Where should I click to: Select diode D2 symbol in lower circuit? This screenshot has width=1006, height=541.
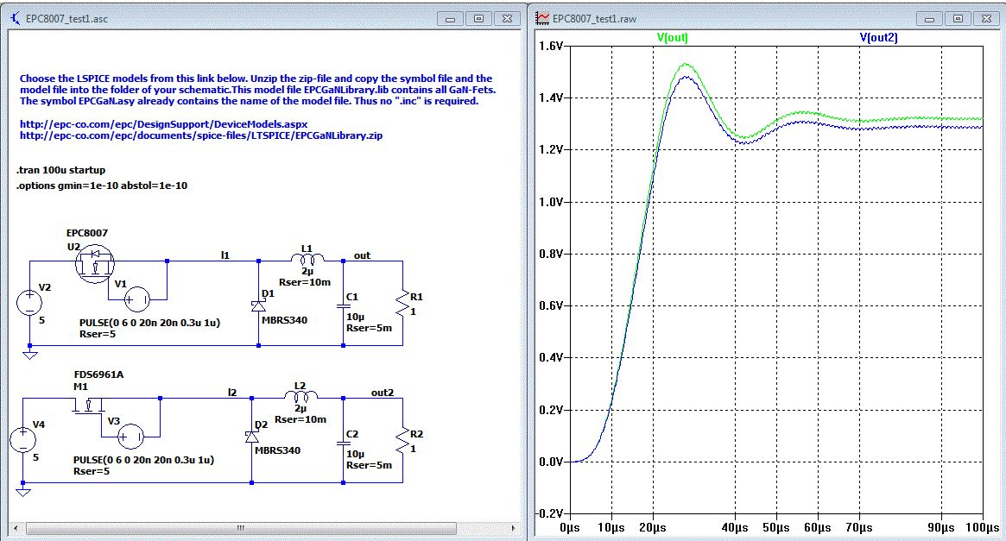click(x=251, y=437)
